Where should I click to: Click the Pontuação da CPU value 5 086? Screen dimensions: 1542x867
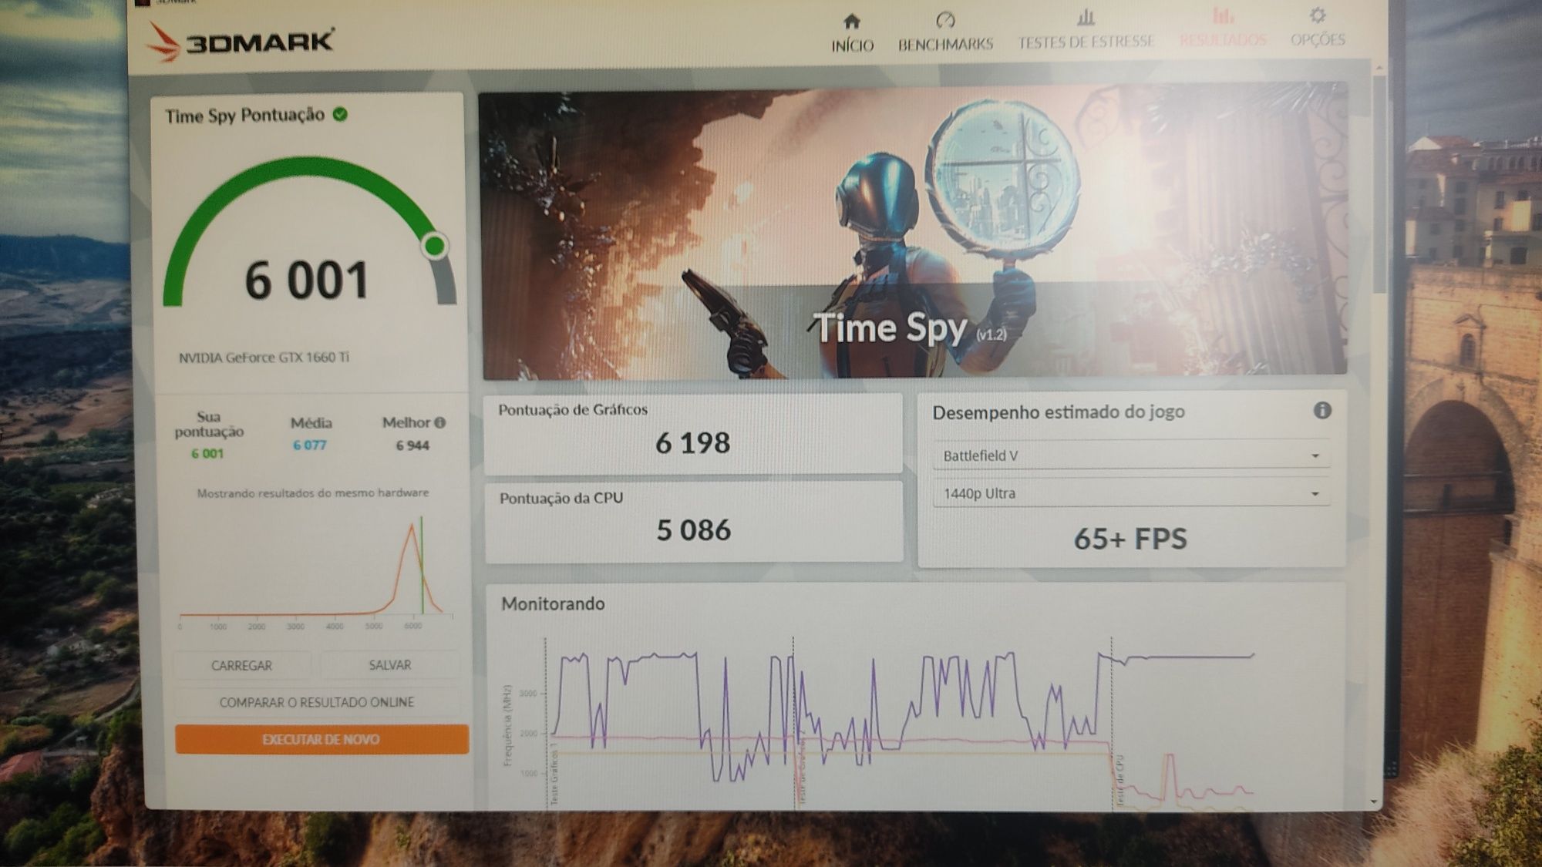(x=693, y=530)
